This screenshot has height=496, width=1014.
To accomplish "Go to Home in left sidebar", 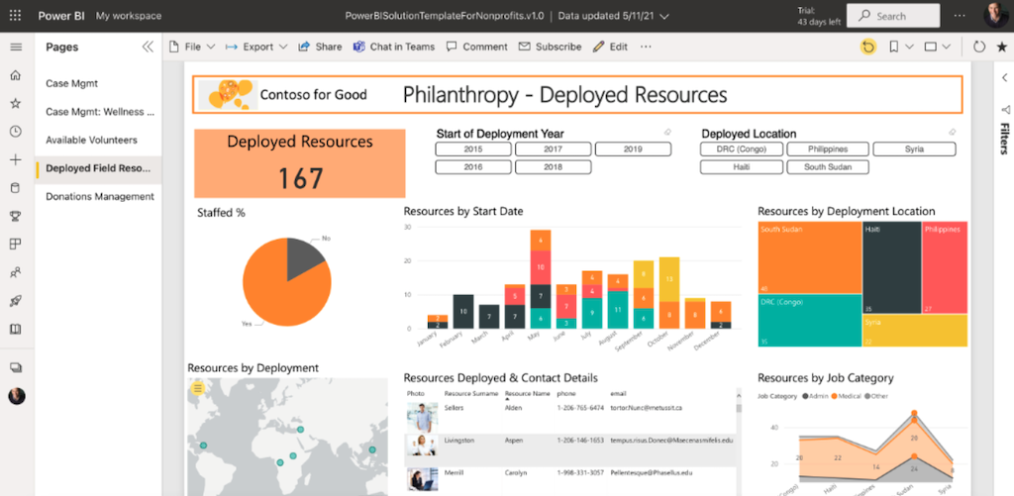I will pos(16,75).
